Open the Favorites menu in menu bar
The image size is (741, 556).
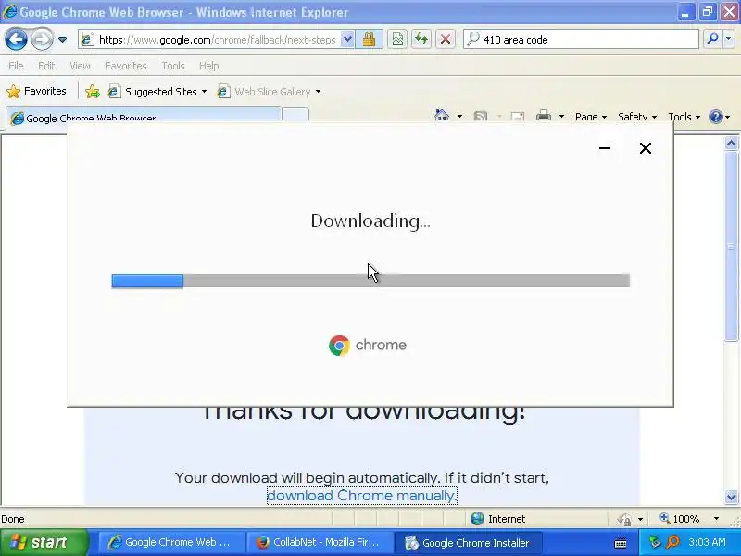[x=126, y=66]
